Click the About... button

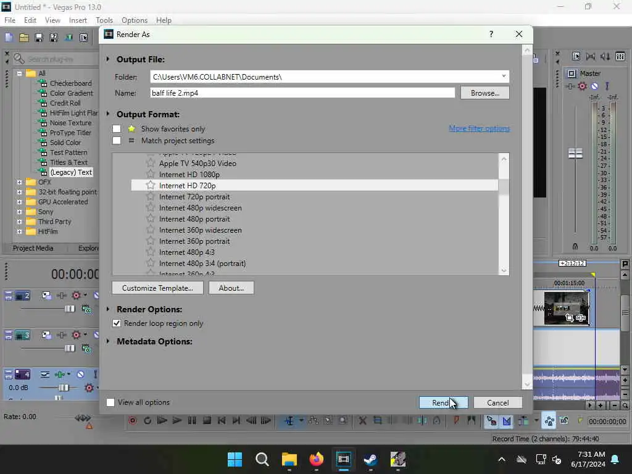[231, 288]
